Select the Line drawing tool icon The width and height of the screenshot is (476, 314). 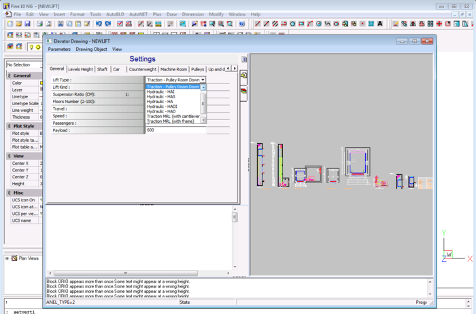[x=257, y=24]
